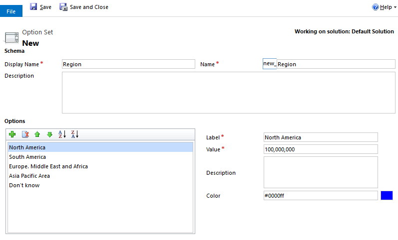Select Europe, Middle East and Africa option
Screen dimensions: 398x240
[x=100, y=166]
